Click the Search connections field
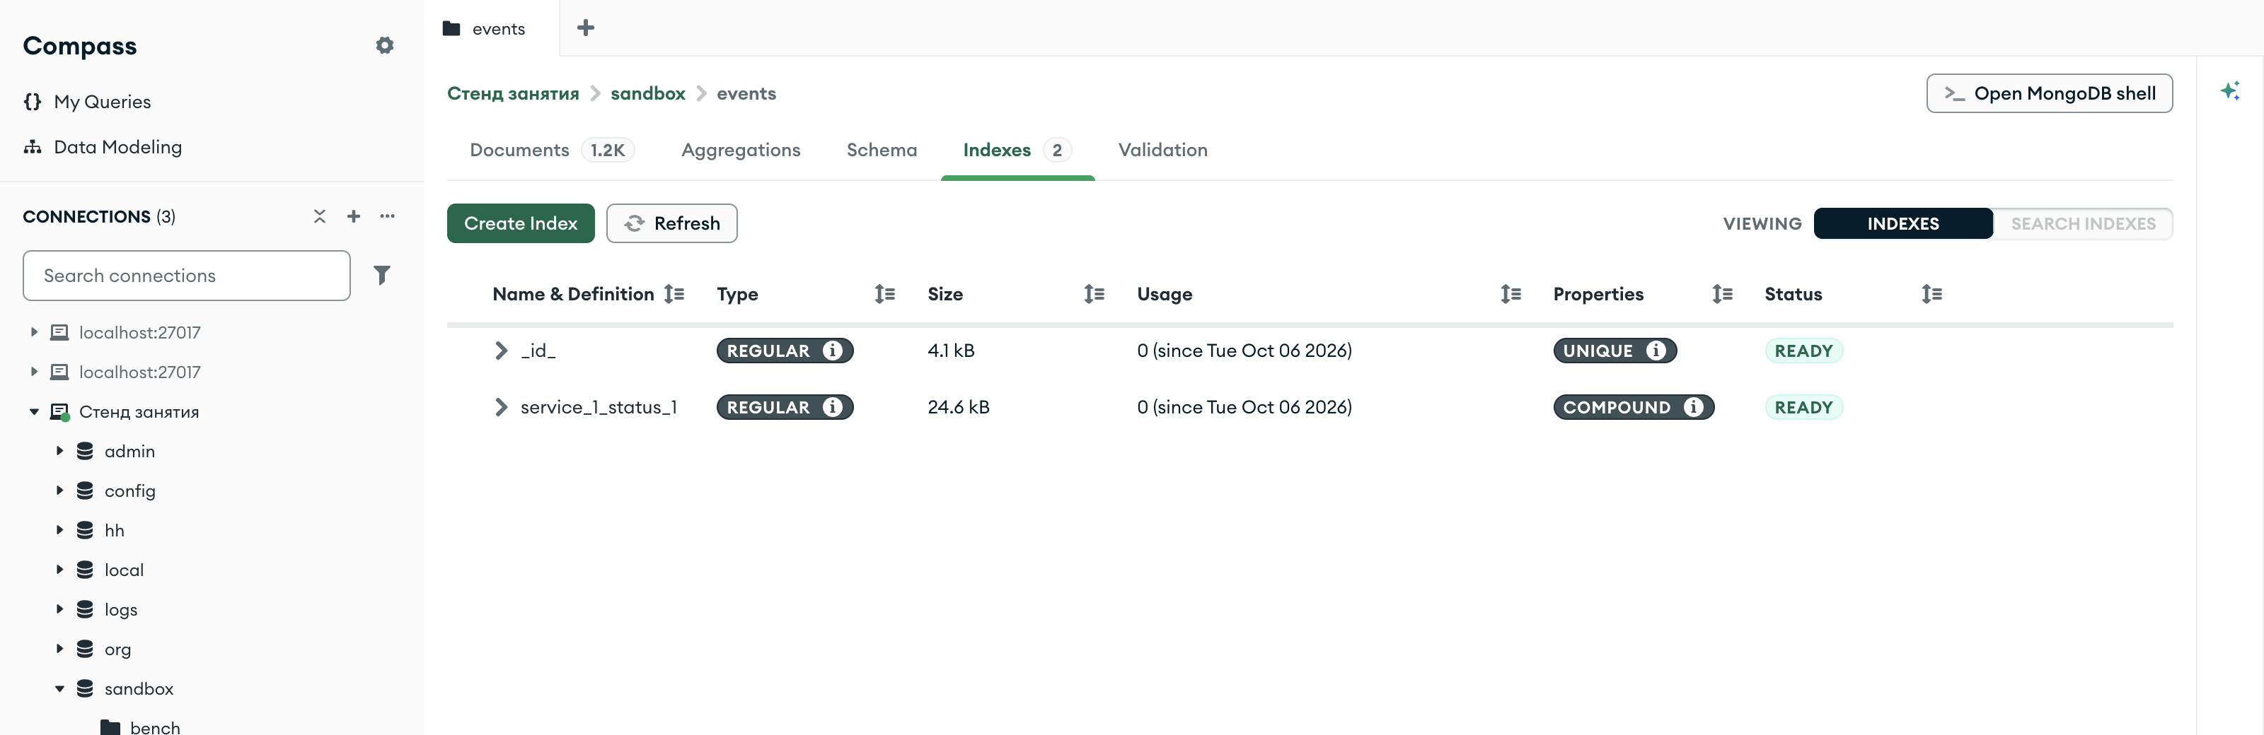 186,276
